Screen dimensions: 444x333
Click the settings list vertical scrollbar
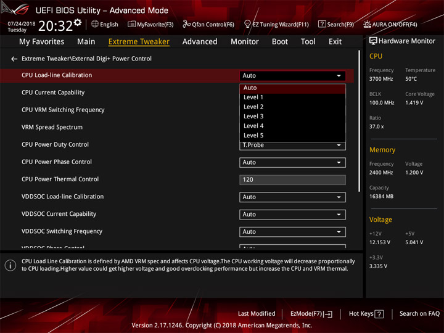(360, 121)
